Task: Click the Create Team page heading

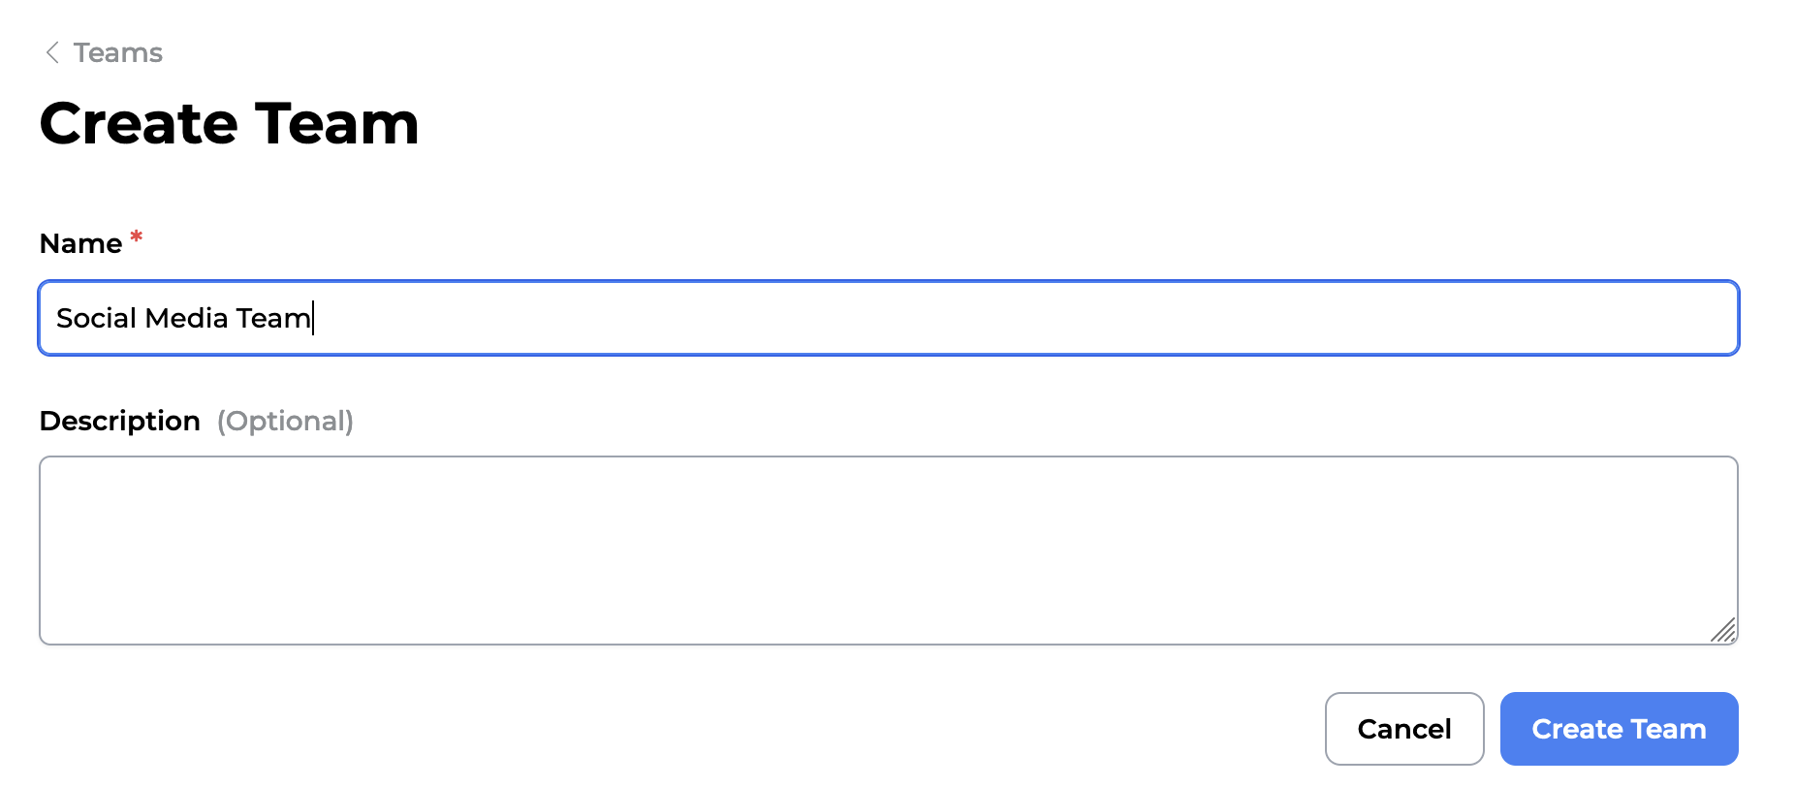Action: (229, 124)
